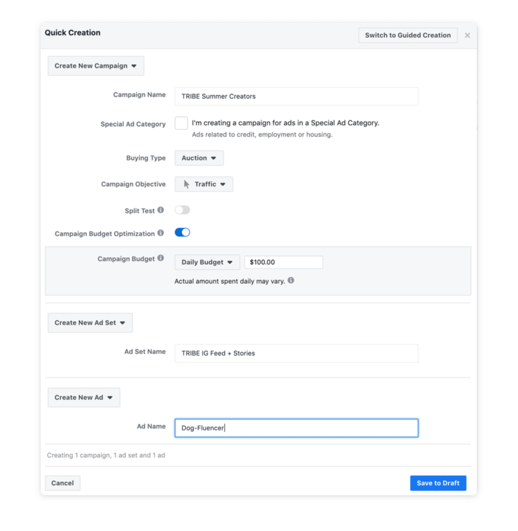Open the Auction Buying Type dropdown
Image resolution: width=518 pixels, height=531 pixels.
point(198,158)
